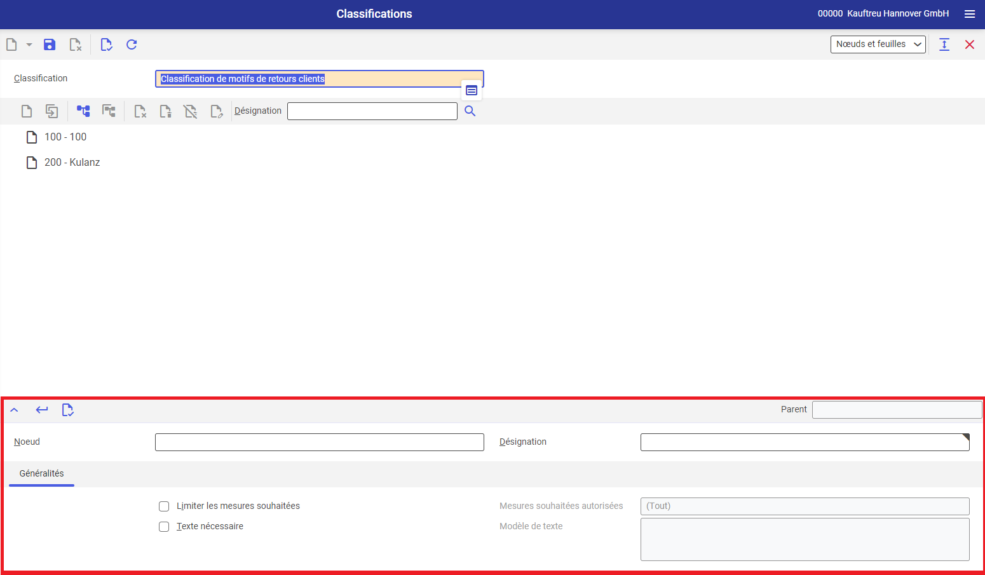Collapse the detail panel with the chevron up

click(14, 410)
